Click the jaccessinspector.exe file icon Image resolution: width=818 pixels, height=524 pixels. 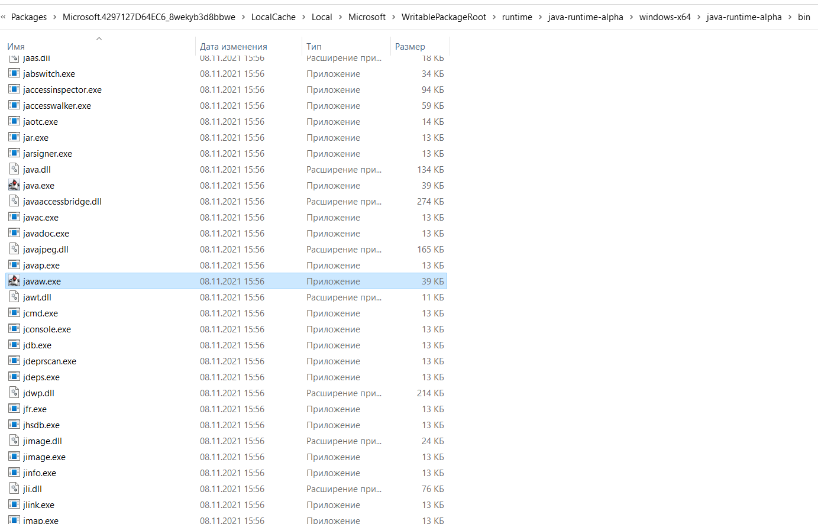[14, 89]
